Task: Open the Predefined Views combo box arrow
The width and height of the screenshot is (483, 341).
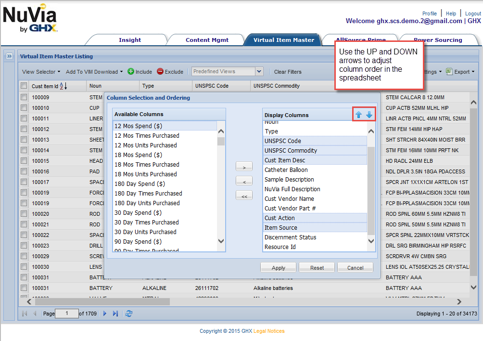Action: pyautogui.click(x=259, y=72)
